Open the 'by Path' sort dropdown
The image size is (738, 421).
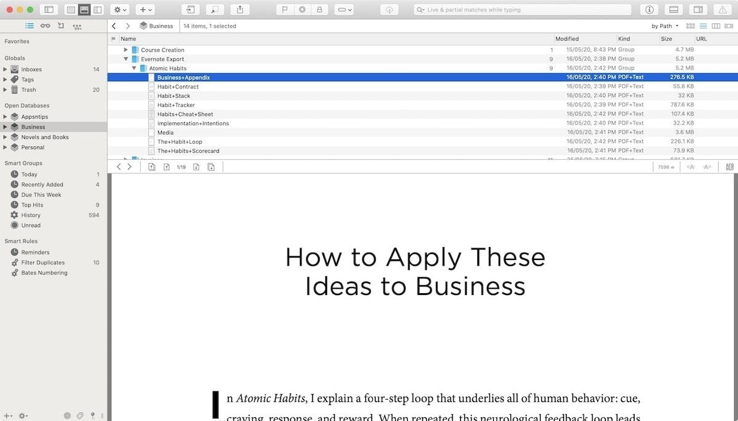click(x=665, y=26)
